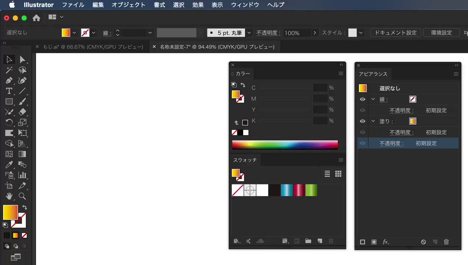Image resolution: width=468 pixels, height=265 pixels.
Task: Select the Direct Selection tool
Action: 22,59
